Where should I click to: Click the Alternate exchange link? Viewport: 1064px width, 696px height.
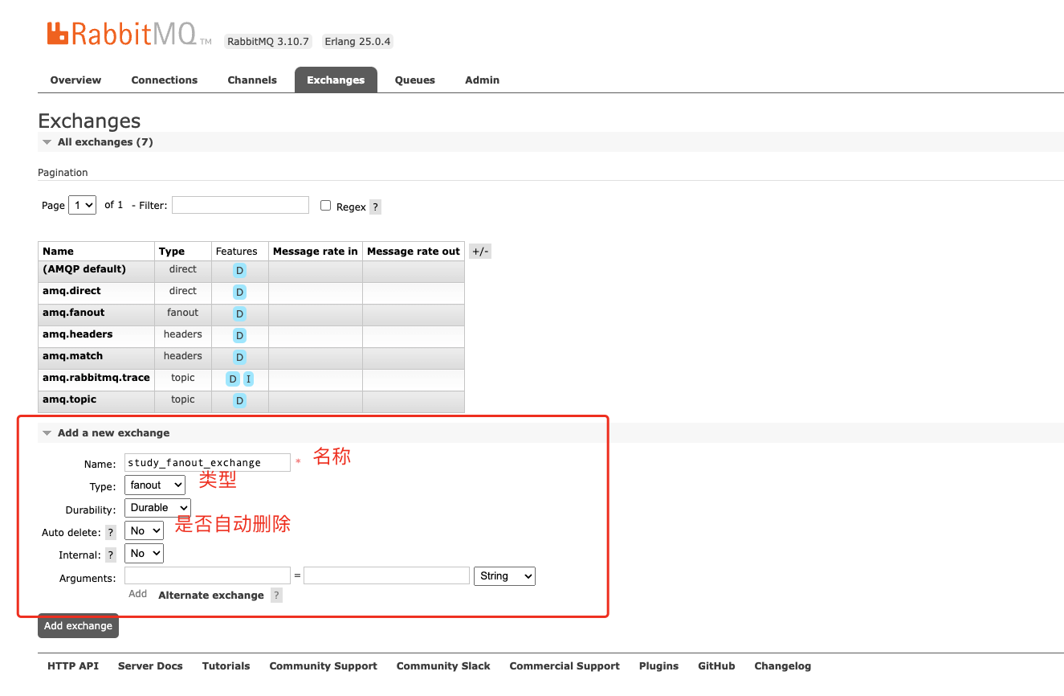tap(211, 596)
